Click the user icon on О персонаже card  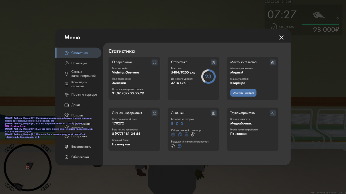pyautogui.click(x=154, y=63)
